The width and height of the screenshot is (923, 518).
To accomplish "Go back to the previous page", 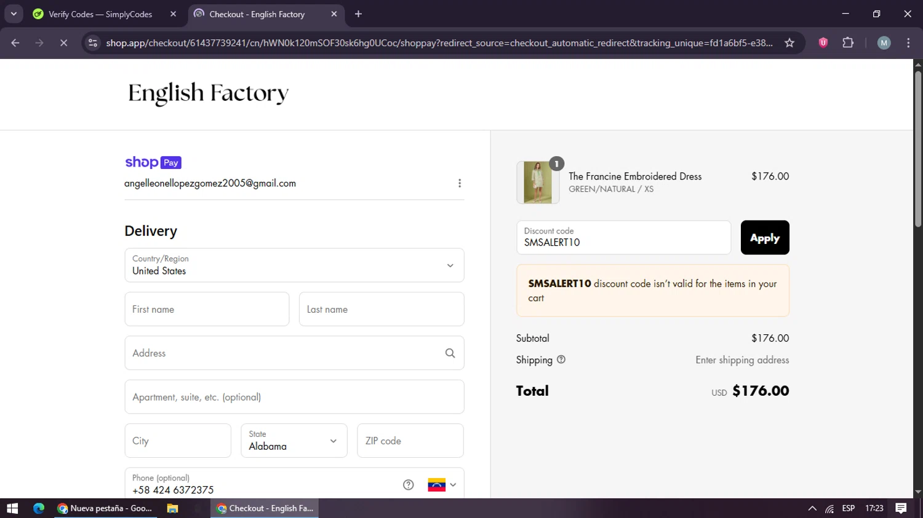I will 15,43.
